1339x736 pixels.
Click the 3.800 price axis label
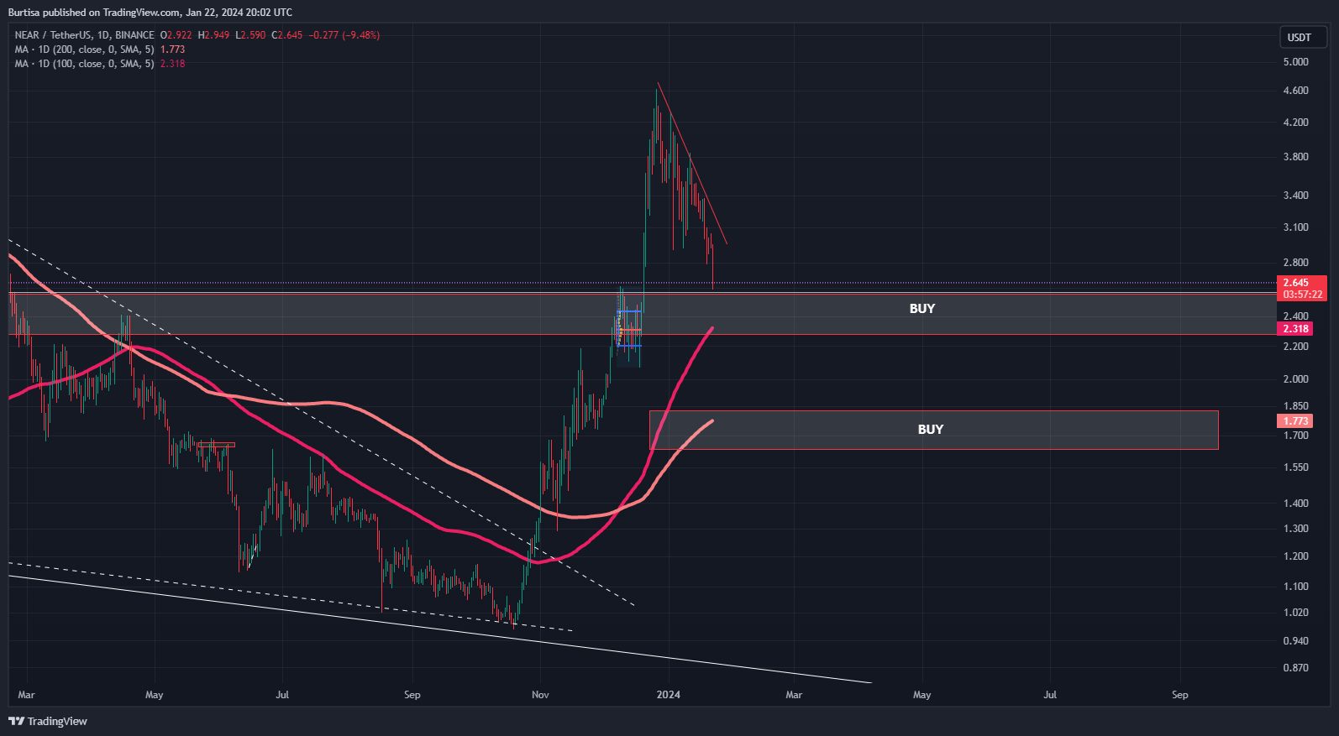[1295, 157]
